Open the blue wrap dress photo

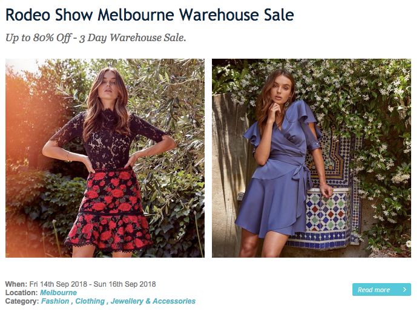pos(312,158)
